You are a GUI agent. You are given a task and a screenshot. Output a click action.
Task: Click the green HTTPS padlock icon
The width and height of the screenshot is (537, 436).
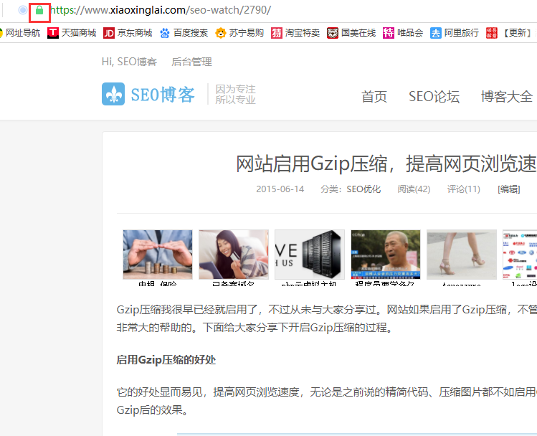click(x=39, y=10)
